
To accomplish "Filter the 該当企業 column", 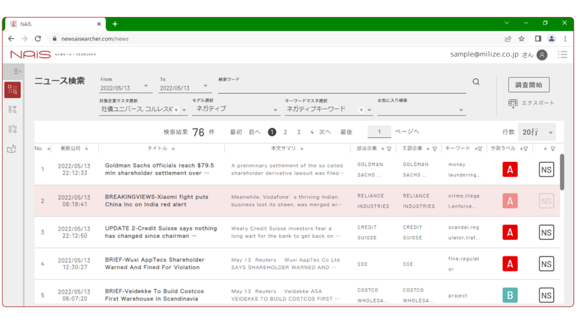I will click(389, 149).
